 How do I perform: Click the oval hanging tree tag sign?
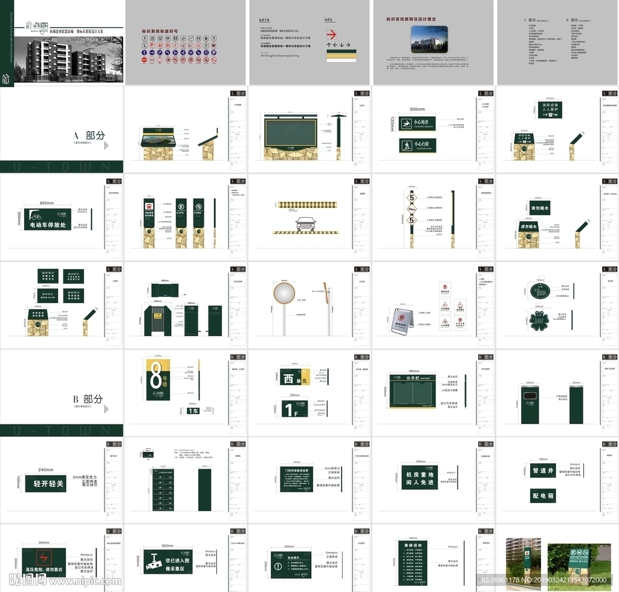[540, 291]
